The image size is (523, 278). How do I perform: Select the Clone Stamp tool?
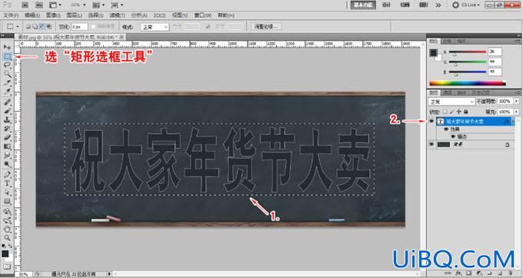[7, 119]
